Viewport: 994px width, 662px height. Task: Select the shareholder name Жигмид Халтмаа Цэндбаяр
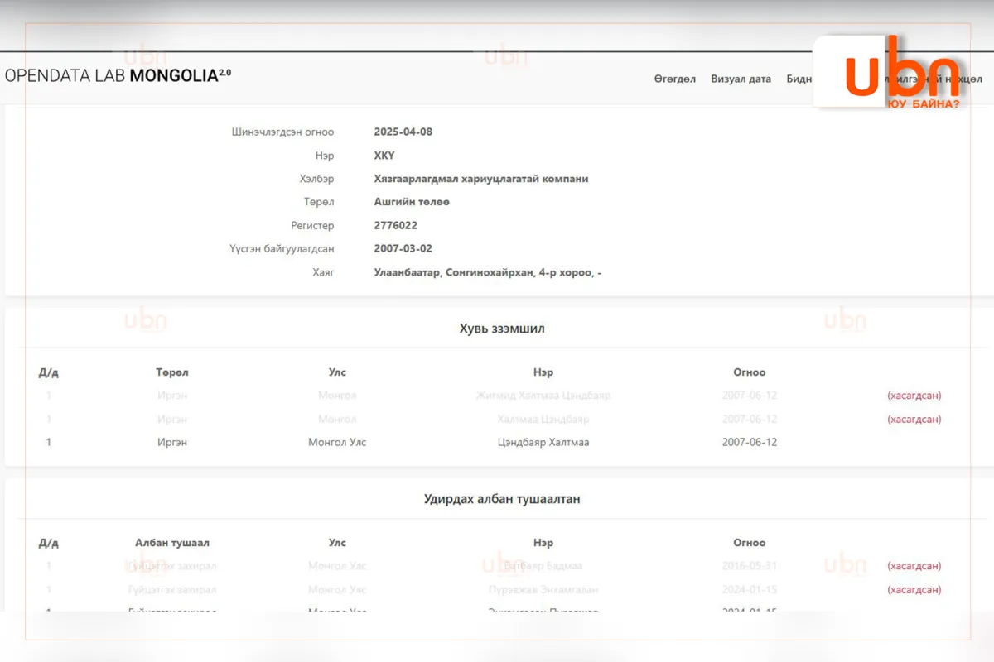543,396
